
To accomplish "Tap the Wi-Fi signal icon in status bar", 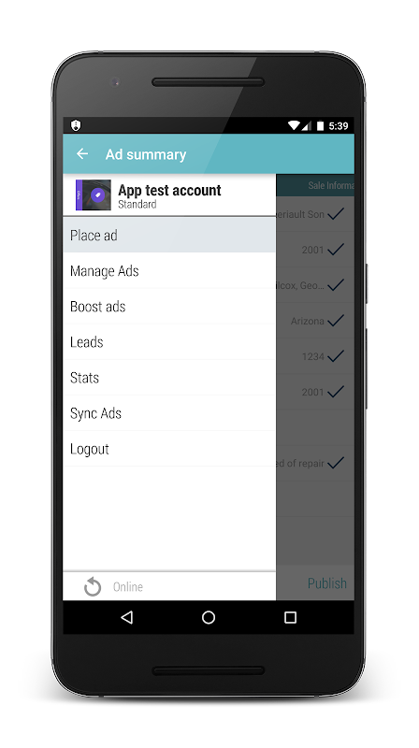I will 294,125.
